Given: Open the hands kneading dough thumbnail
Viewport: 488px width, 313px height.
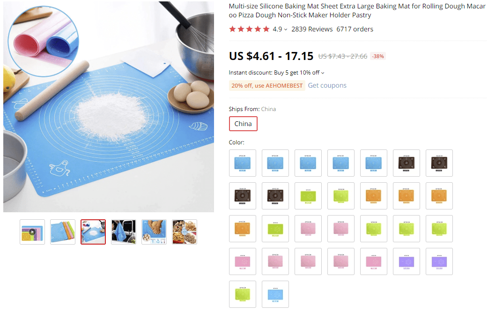Looking at the screenshot, I should click(154, 232).
